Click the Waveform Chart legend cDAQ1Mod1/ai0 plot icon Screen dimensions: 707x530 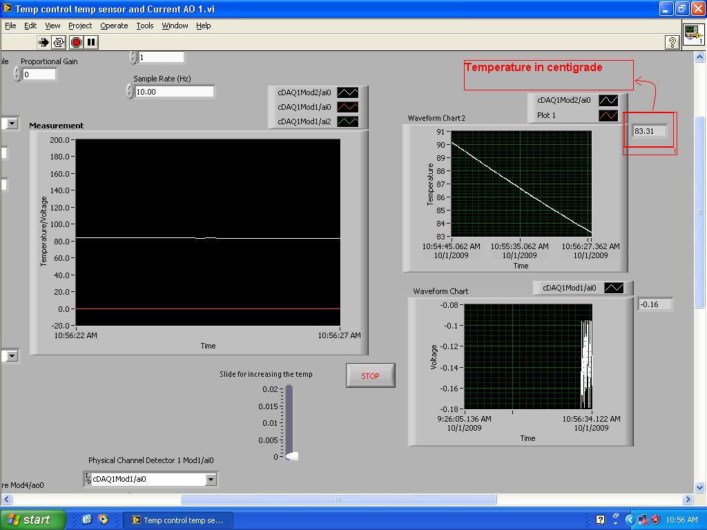[614, 288]
